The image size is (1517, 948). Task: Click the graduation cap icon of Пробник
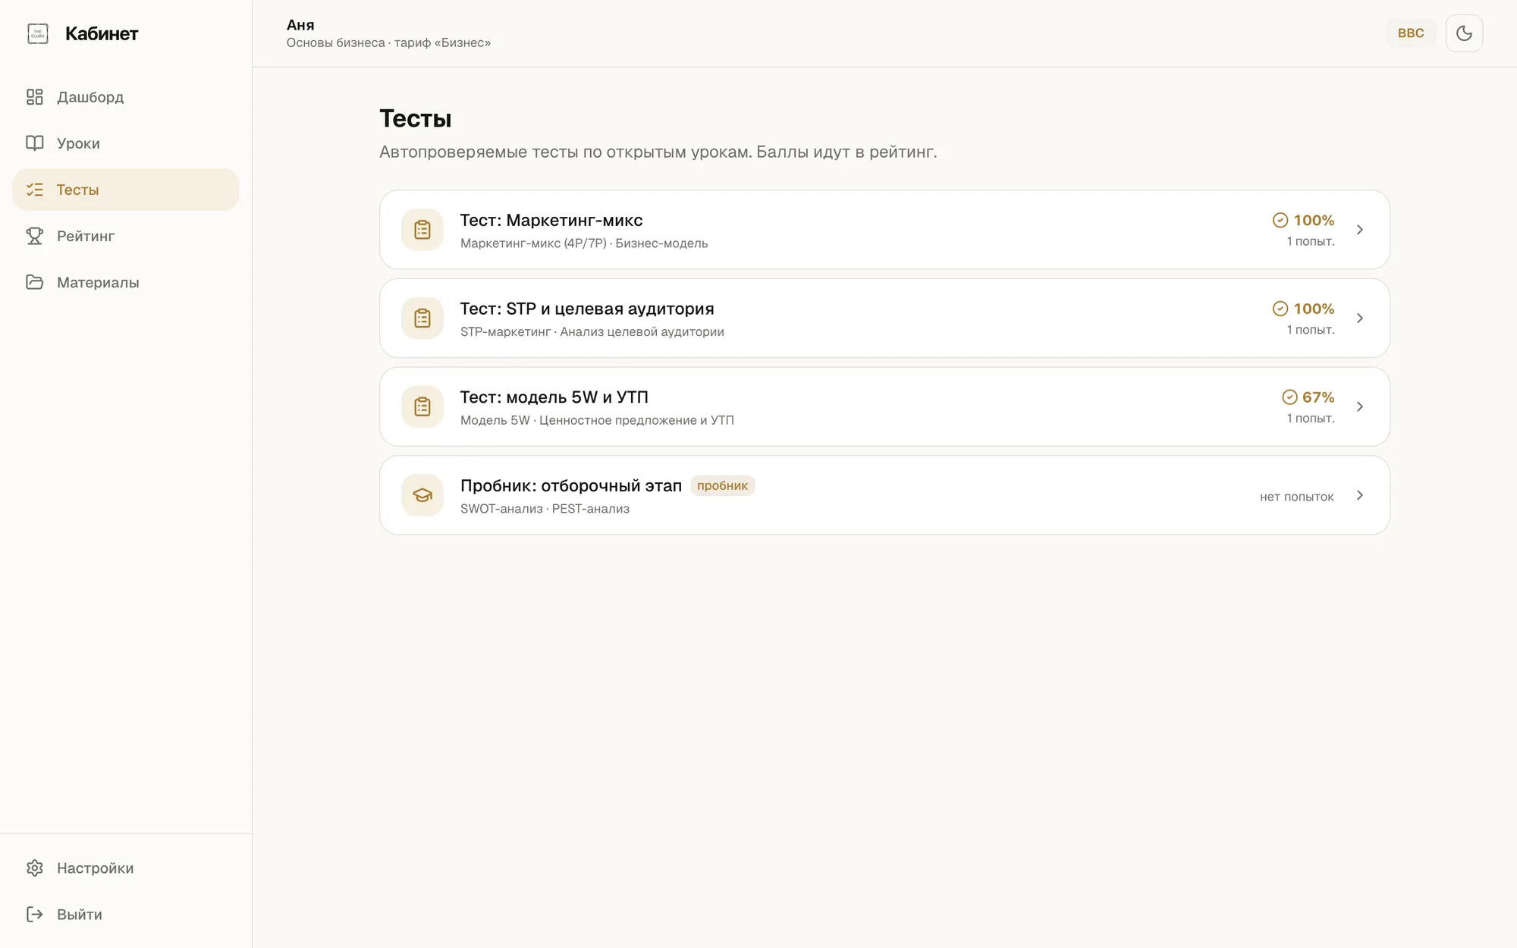click(x=422, y=495)
